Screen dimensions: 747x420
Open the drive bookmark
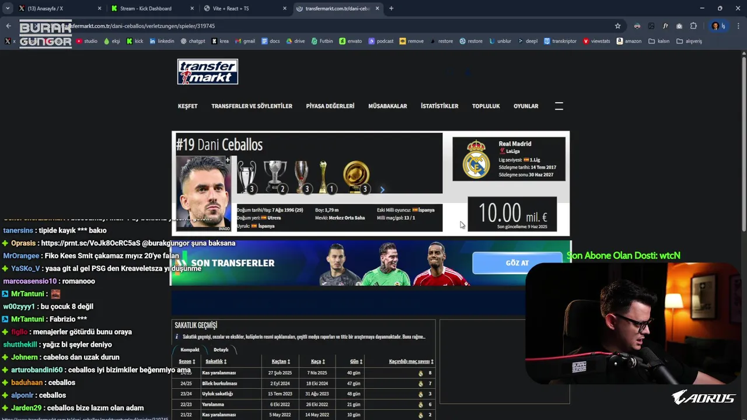click(x=295, y=41)
